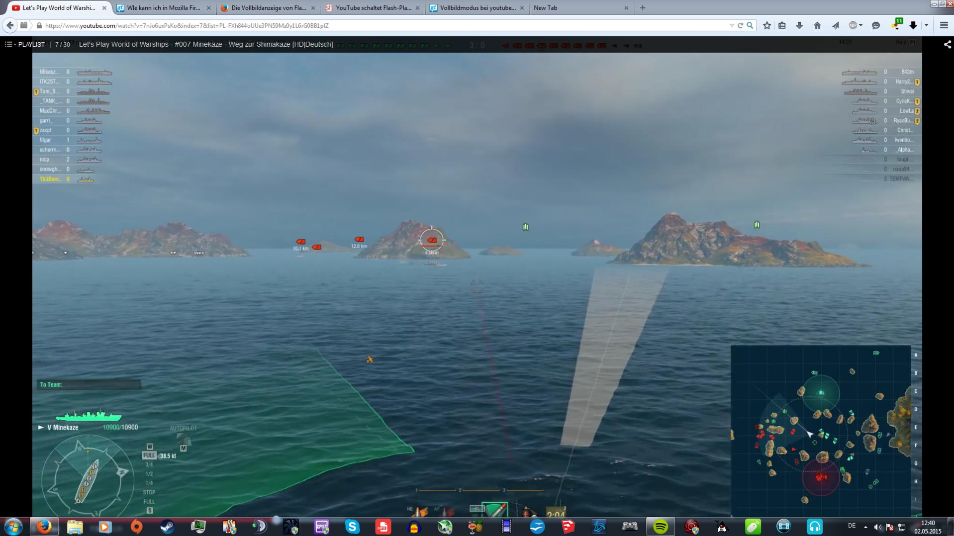
Task: Close the New Tab tab
Action: [x=626, y=8]
